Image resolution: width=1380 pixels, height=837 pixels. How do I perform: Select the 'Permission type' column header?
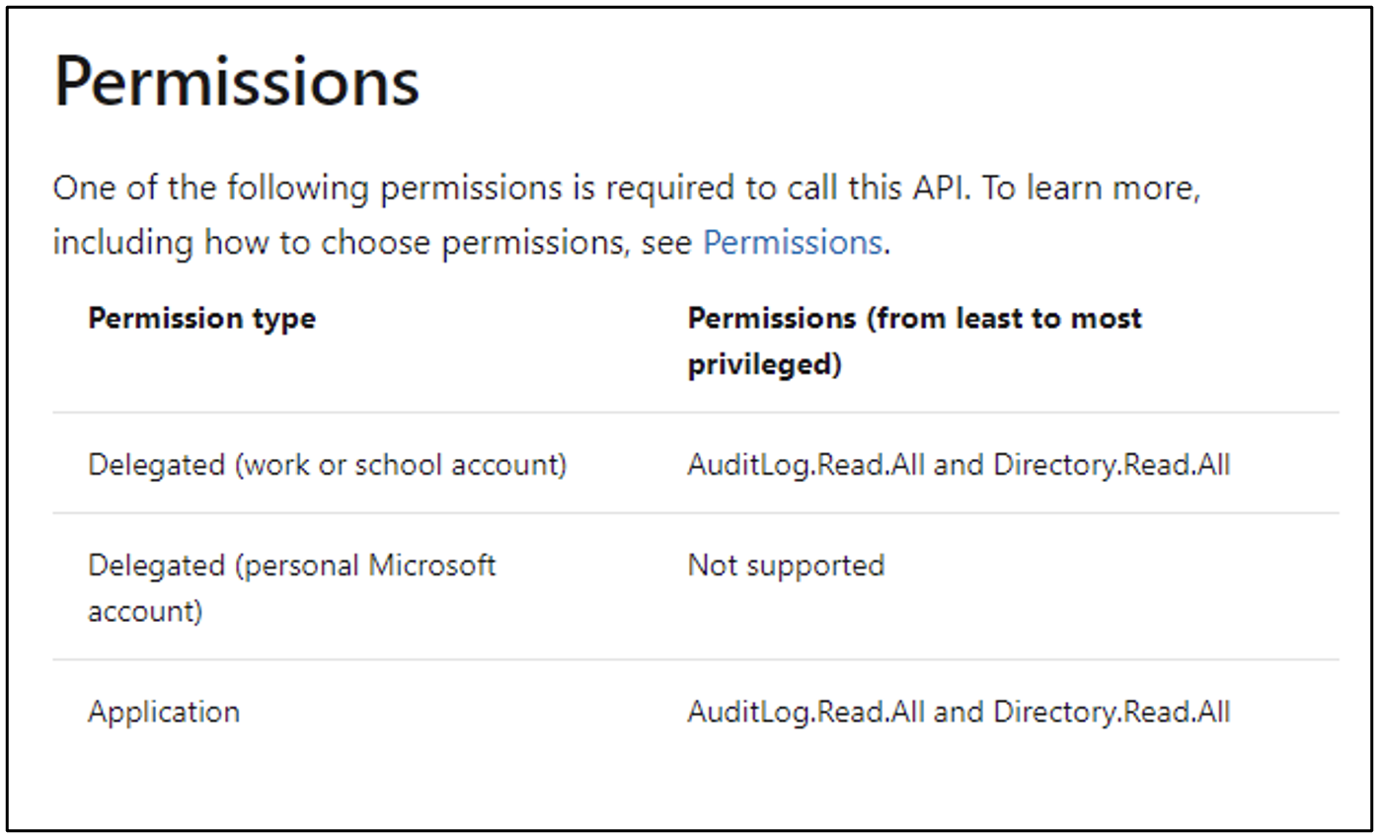201,318
